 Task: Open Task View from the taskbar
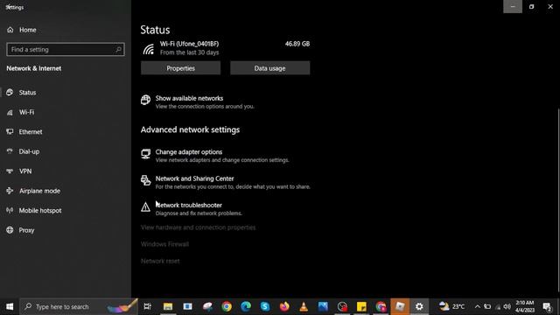tap(147, 306)
